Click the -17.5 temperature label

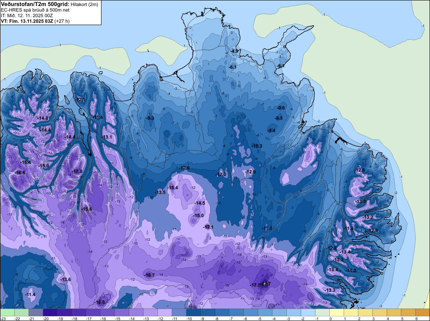(x=255, y=285)
